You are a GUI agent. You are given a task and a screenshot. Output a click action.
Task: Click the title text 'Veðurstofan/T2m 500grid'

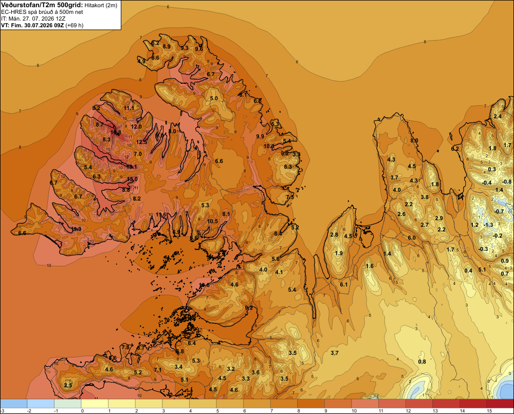click(x=42, y=5)
